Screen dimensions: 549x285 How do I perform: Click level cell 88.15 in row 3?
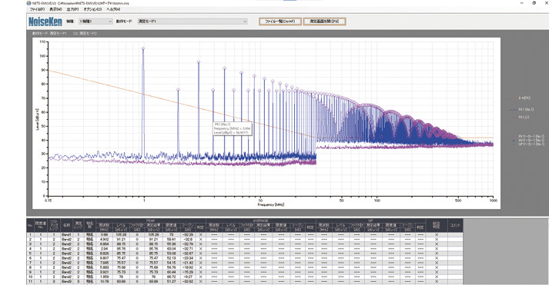pyautogui.click(x=121, y=244)
